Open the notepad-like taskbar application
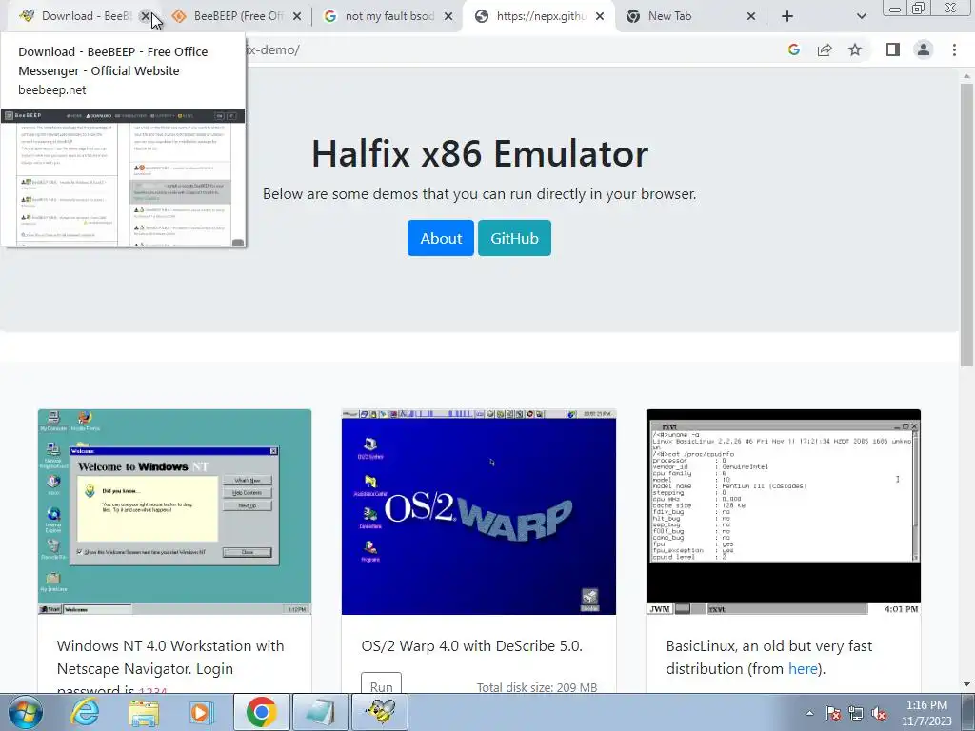Viewport: 975px width, 731px height. pyautogui.click(x=321, y=712)
